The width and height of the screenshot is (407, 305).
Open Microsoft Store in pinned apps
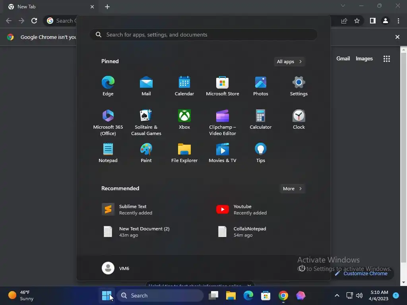pos(223,86)
